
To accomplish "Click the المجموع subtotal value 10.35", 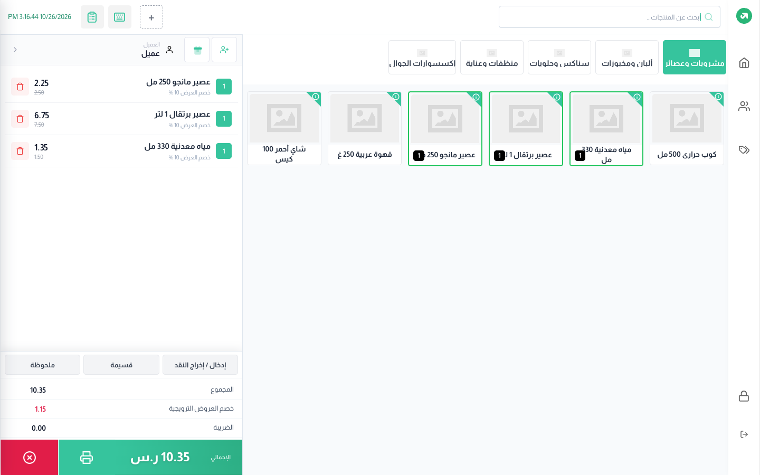I will [x=38, y=390].
